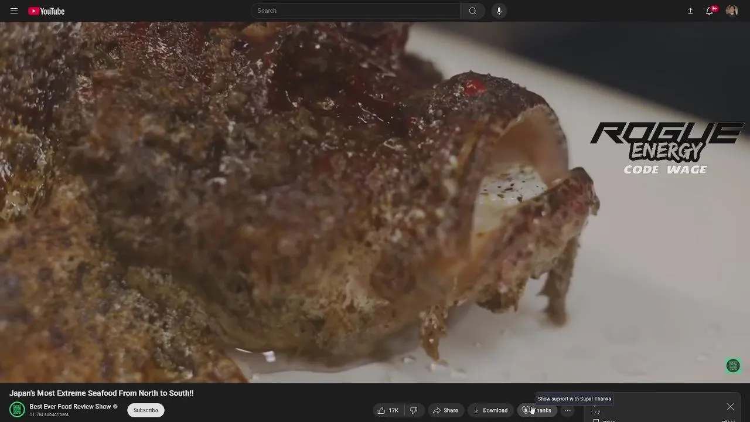Close the playlist side panel
Viewport: 750px width, 422px height.
click(730, 407)
